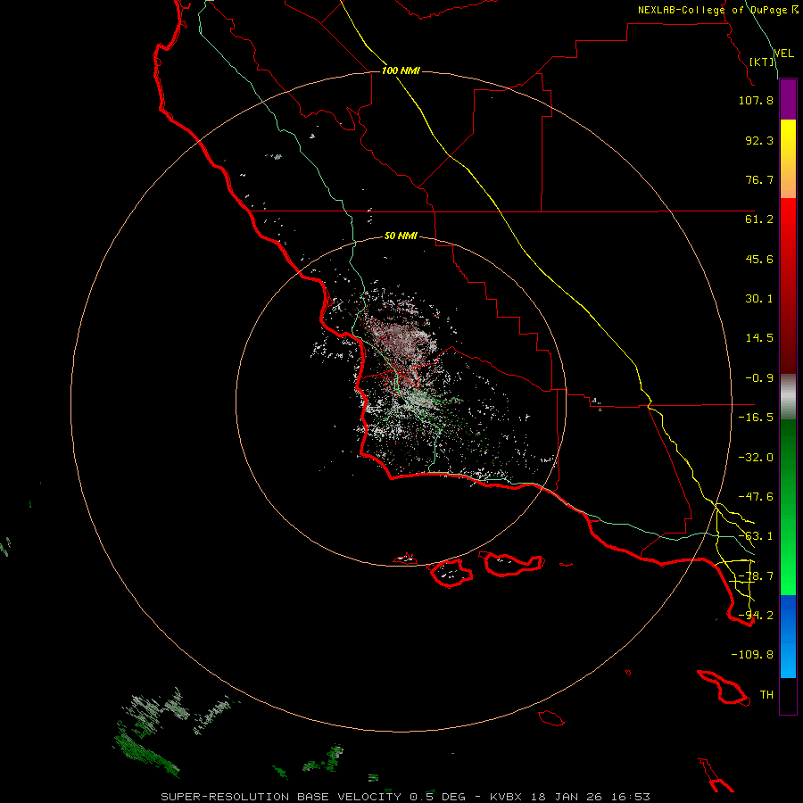Click the 107.8 velocity scale value
Screen dimensions: 803x803
click(756, 100)
